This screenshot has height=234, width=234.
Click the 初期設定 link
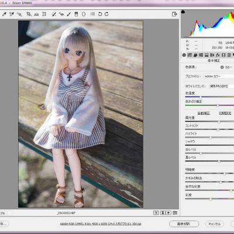pyautogui.click(x=225, y=113)
